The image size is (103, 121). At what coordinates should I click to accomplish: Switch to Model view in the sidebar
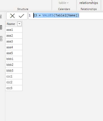point(1,39)
